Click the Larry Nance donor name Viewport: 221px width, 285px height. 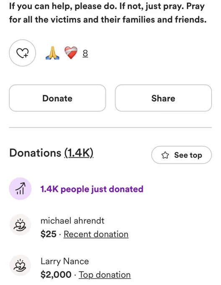pyautogui.click(x=64, y=262)
